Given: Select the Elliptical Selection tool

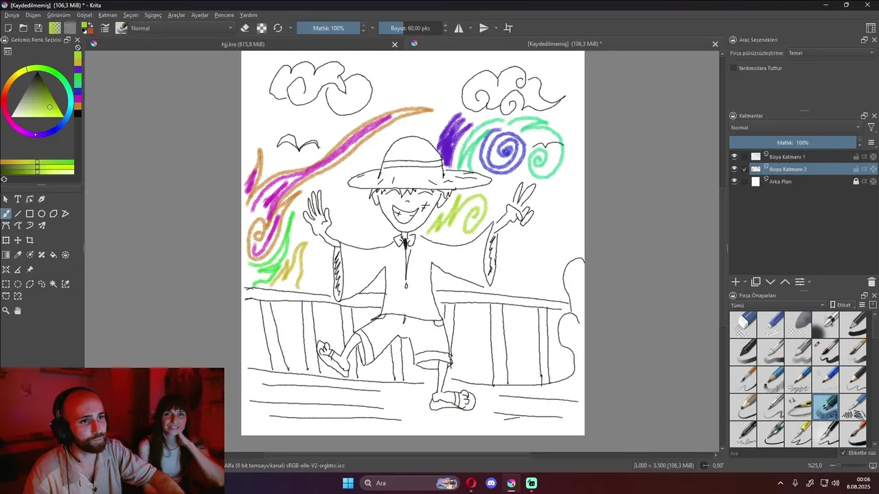Looking at the screenshot, I should (18, 284).
